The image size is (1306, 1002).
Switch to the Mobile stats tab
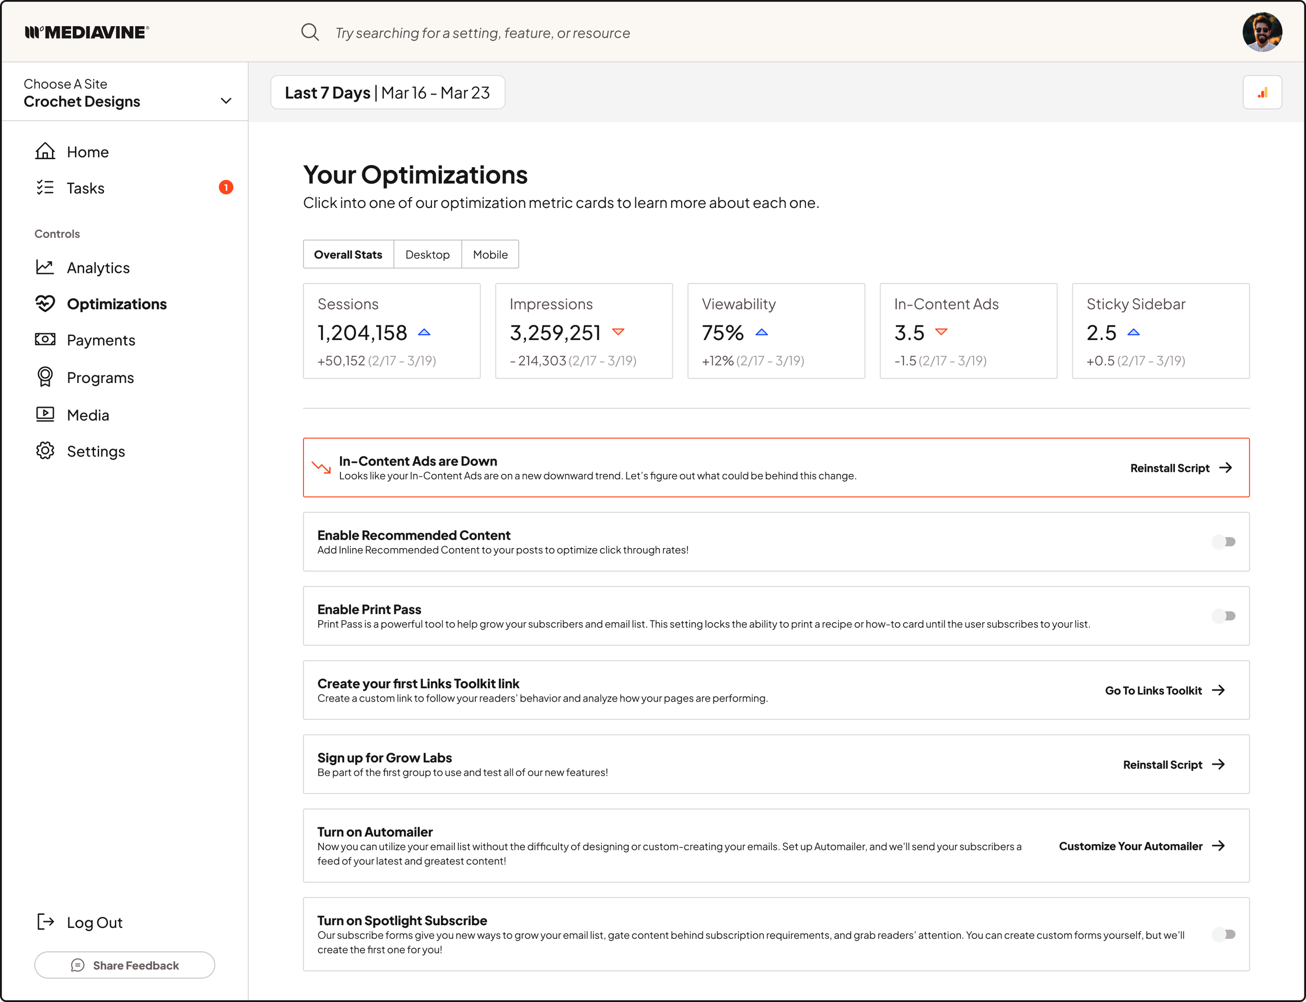click(489, 254)
